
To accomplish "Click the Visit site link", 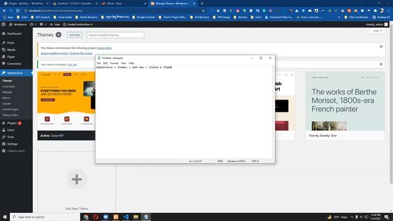I will (x=72, y=64).
